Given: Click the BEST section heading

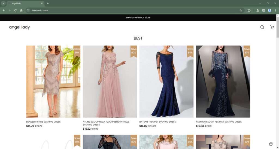Looking at the screenshot, I should click(x=138, y=38).
